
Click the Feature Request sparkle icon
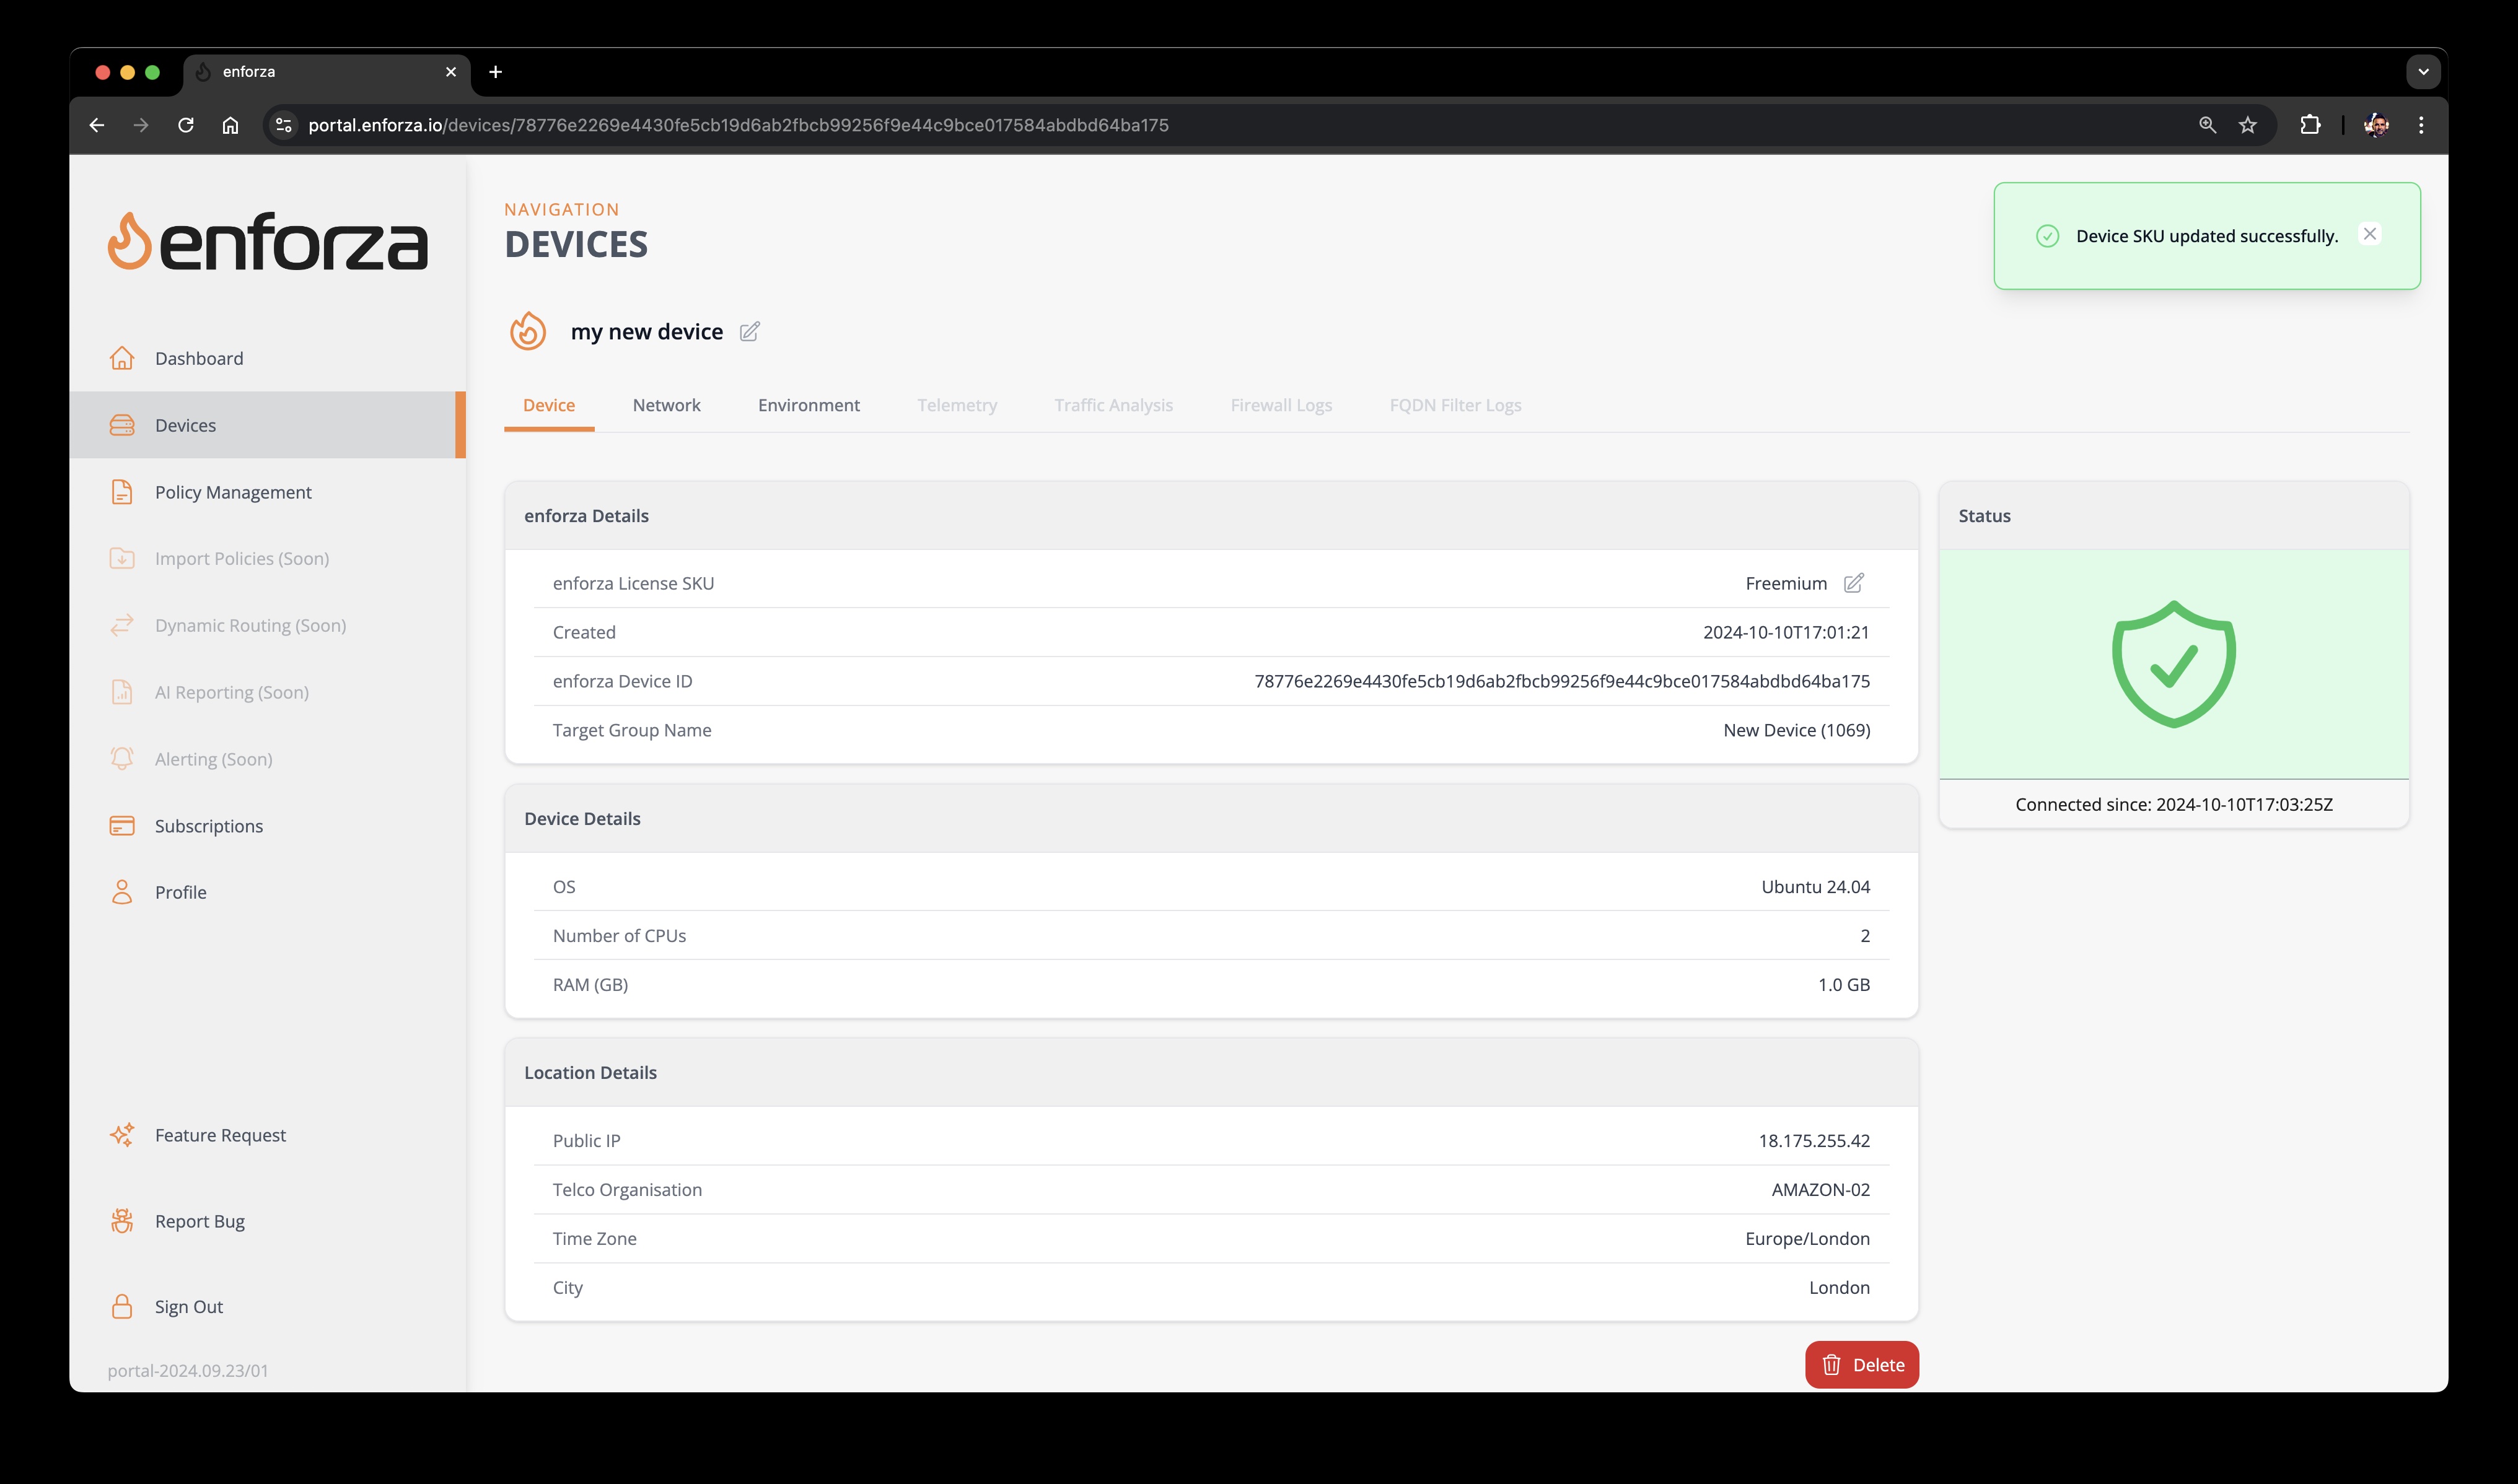[122, 1135]
